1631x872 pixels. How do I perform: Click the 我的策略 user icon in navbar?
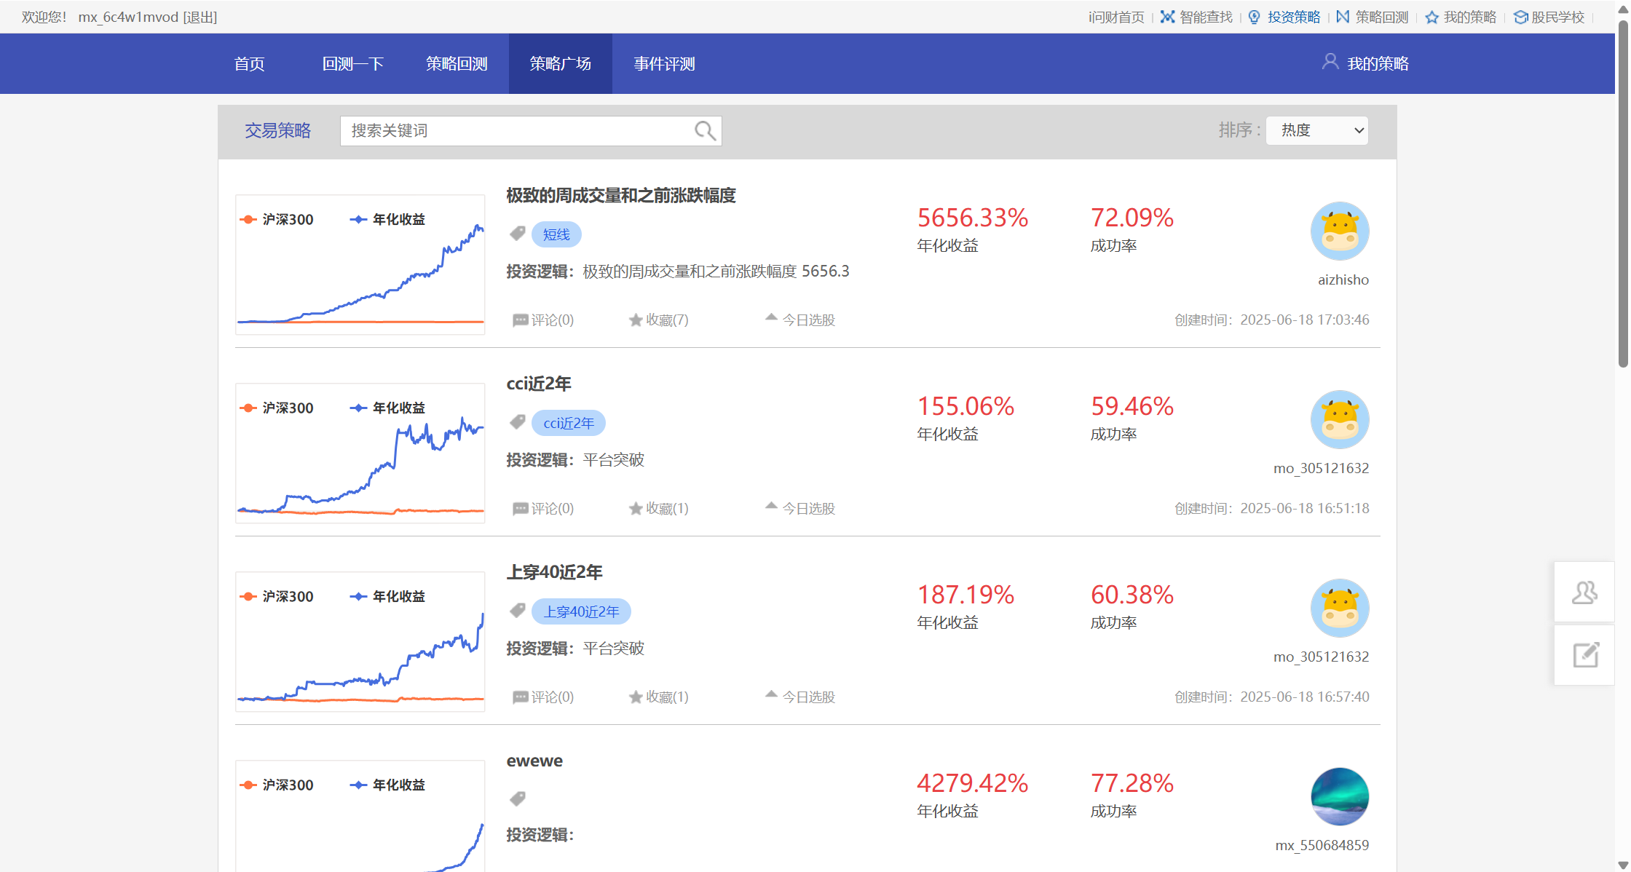1330,62
